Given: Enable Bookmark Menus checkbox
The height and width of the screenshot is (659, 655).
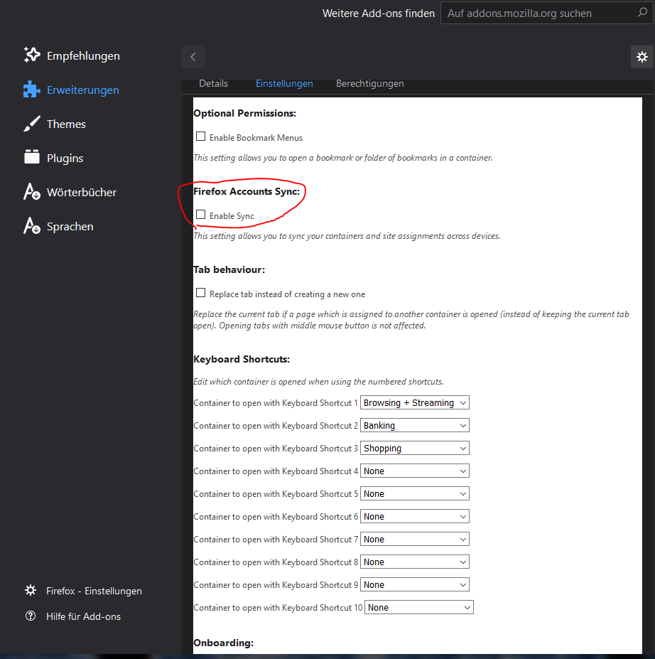Looking at the screenshot, I should click(x=201, y=136).
